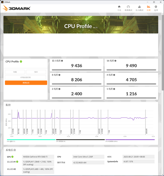Viewport: 164px width, 176px height.
Task: Click the progress bar under 1 thread score
Action: click(x=131, y=98)
